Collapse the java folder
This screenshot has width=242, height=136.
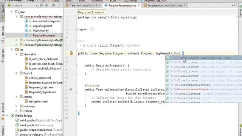(x=12, y=12)
